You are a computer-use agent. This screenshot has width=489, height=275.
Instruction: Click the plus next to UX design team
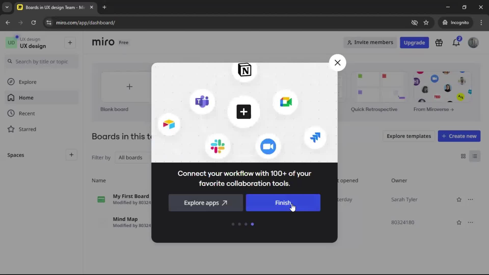[70, 43]
